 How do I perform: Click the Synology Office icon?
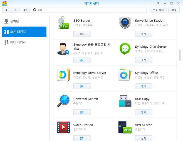(125, 75)
